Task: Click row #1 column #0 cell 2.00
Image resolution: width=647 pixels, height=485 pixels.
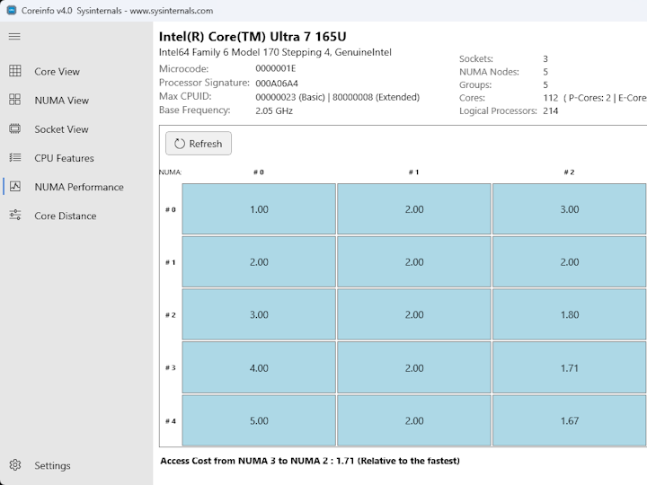Action: (x=259, y=262)
